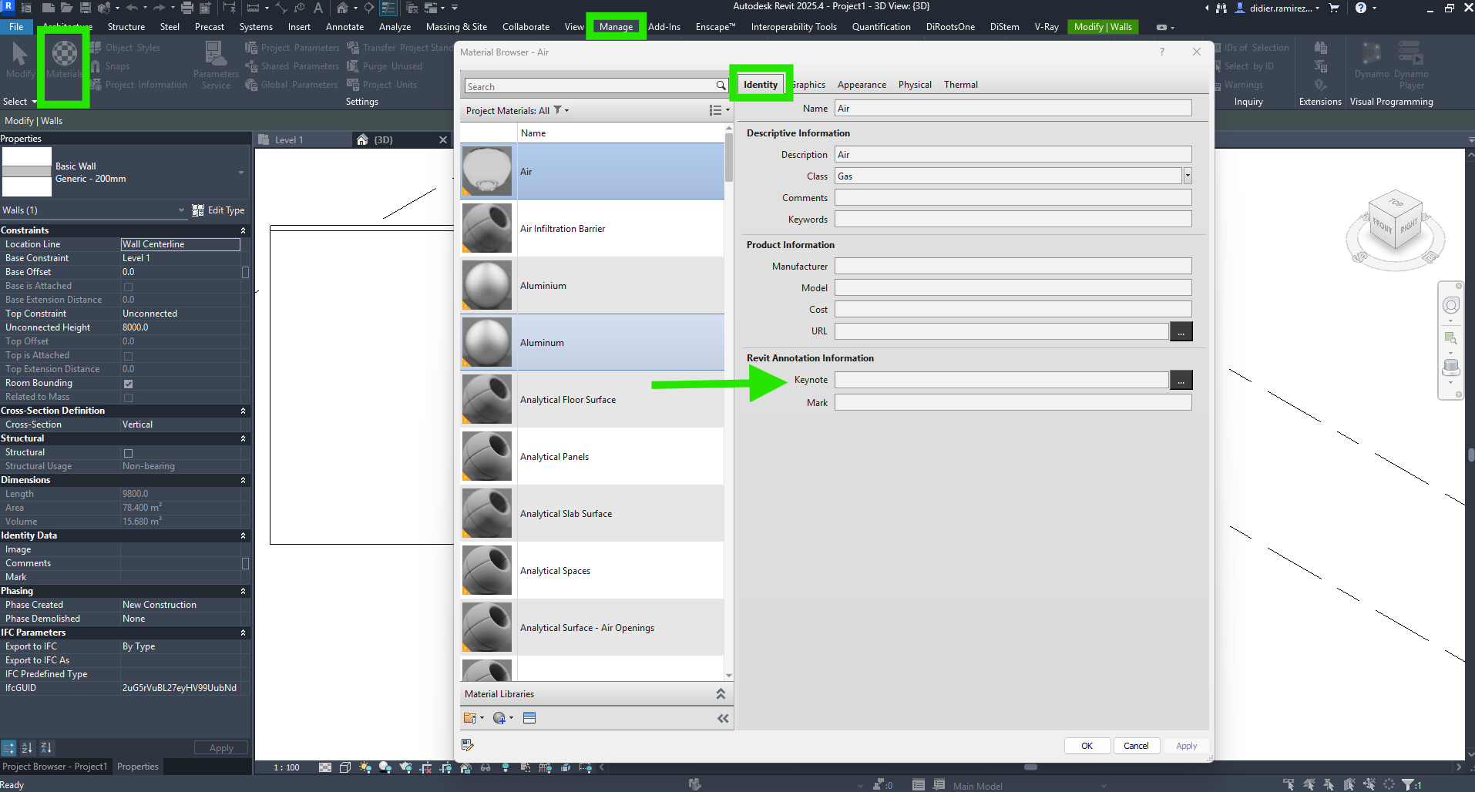Image resolution: width=1475 pixels, height=792 pixels.
Task: Open the Select panel dropdown
Action: click(x=20, y=102)
